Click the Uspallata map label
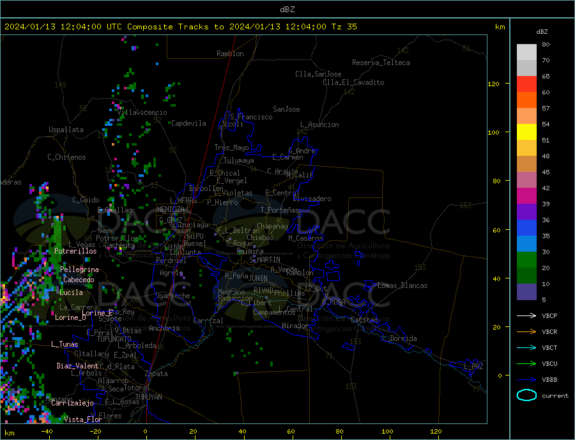 (66, 130)
